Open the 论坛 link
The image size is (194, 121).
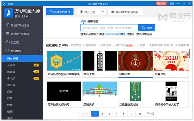126,34
